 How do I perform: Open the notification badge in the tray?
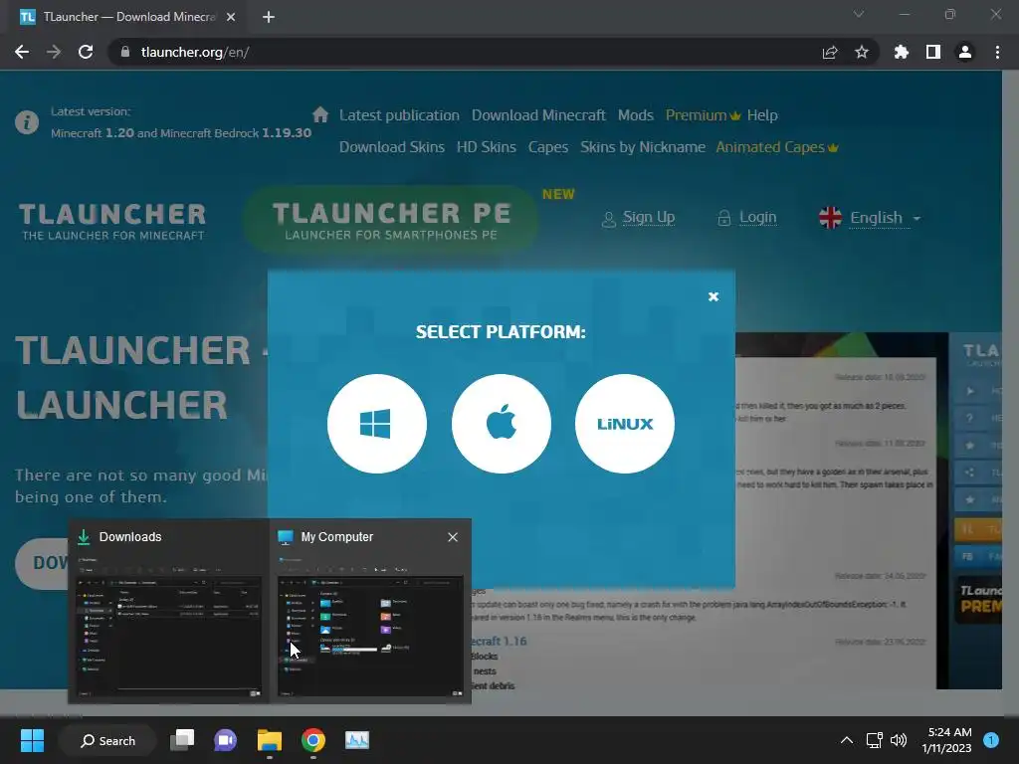(991, 740)
